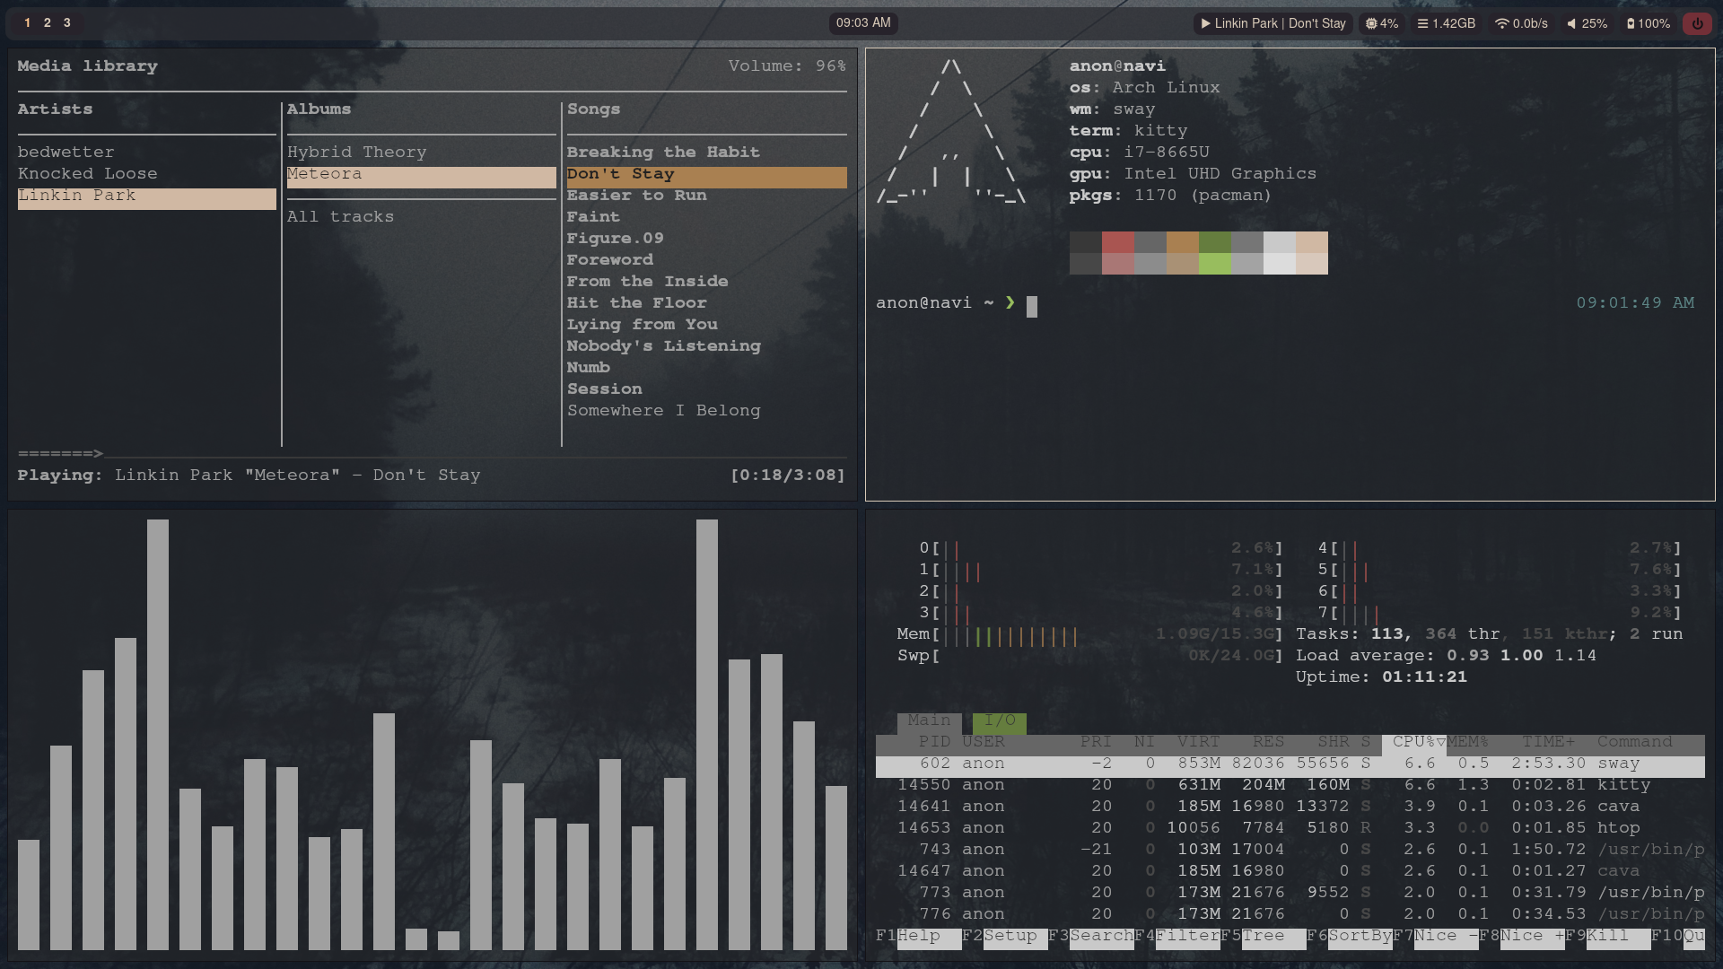This screenshot has height=969, width=1723.
Task: Click F1 Help in htop footer
Action: 918,937
